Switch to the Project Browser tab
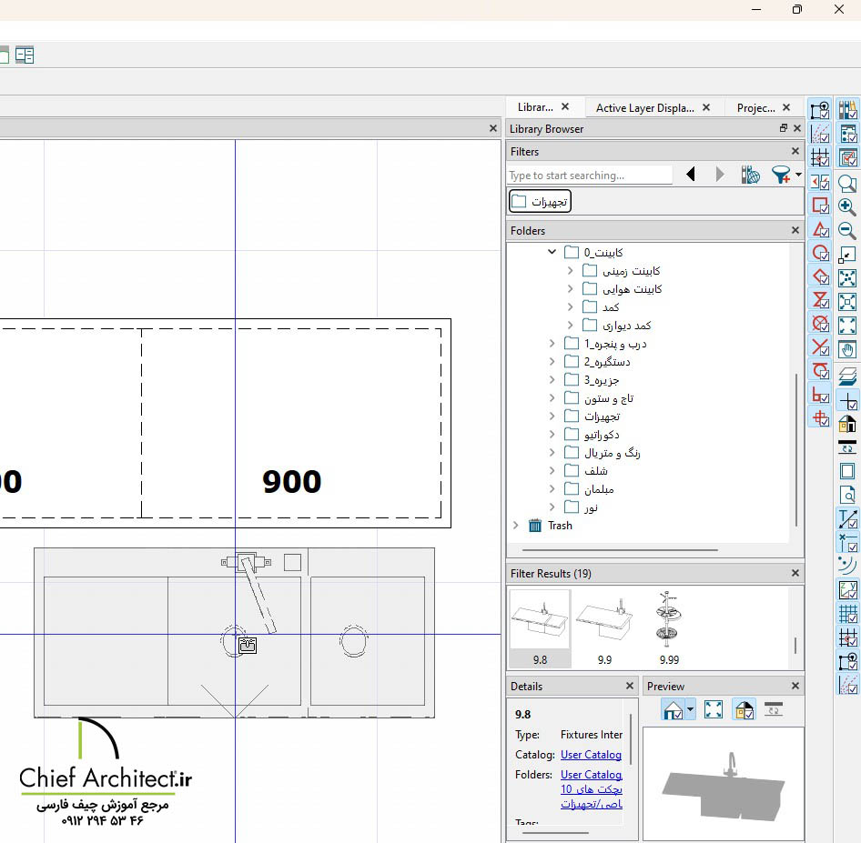Image resolution: width=861 pixels, height=843 pixels. tap(755, 107)
